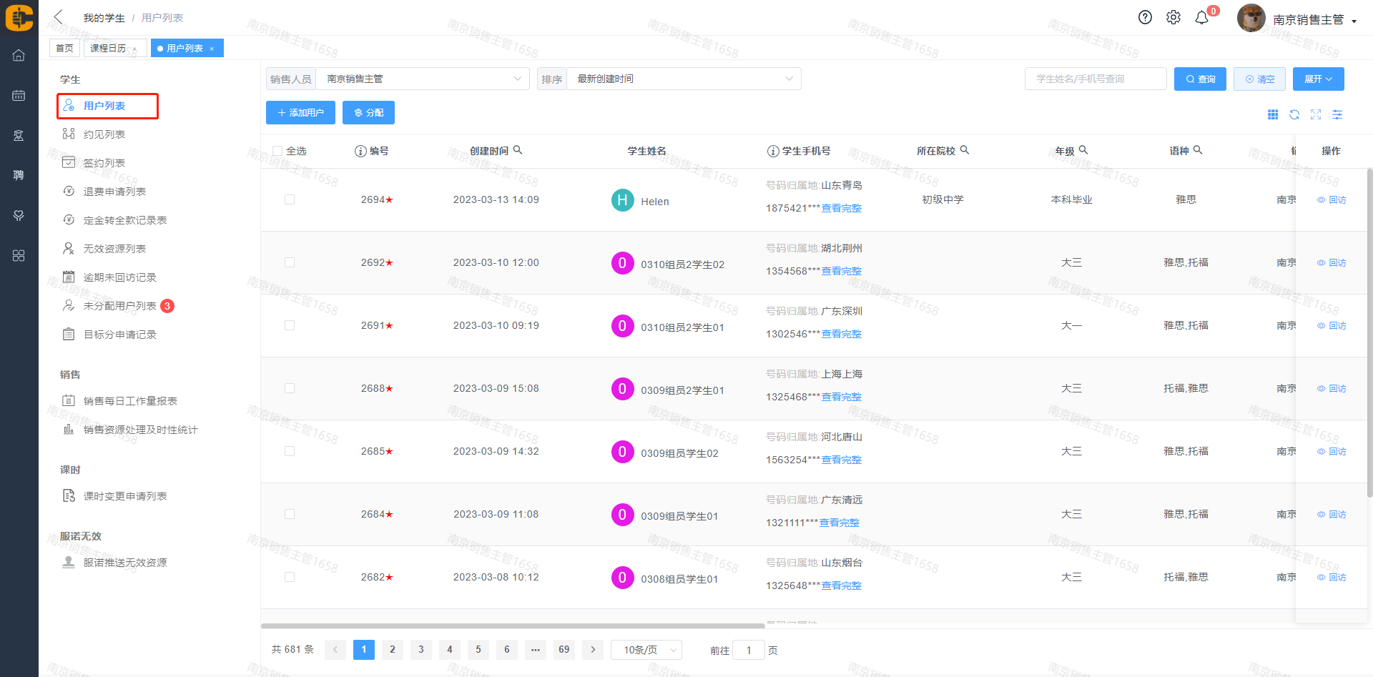Open column settings sliders icon
Screen dimensions: 1373x677
pos(1337,114)
